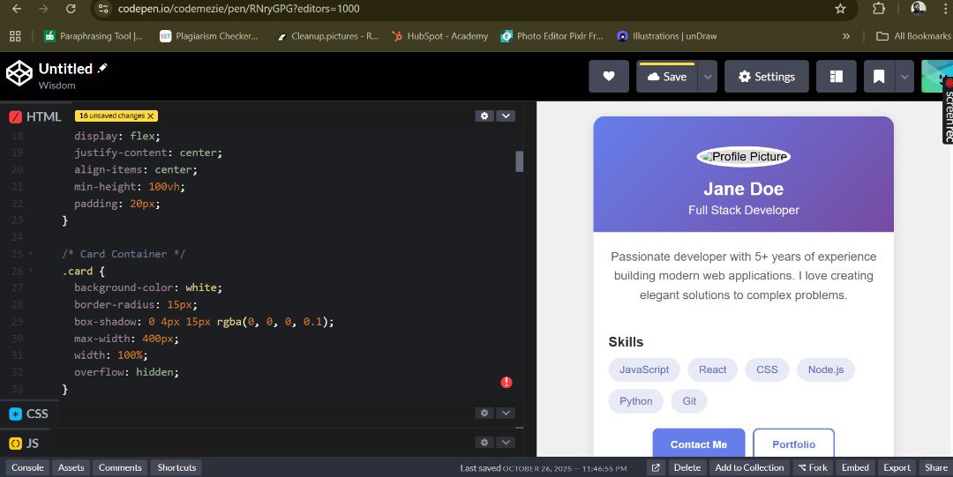
Task: Open HTML editor settings gear
Action: pos(484,116)
